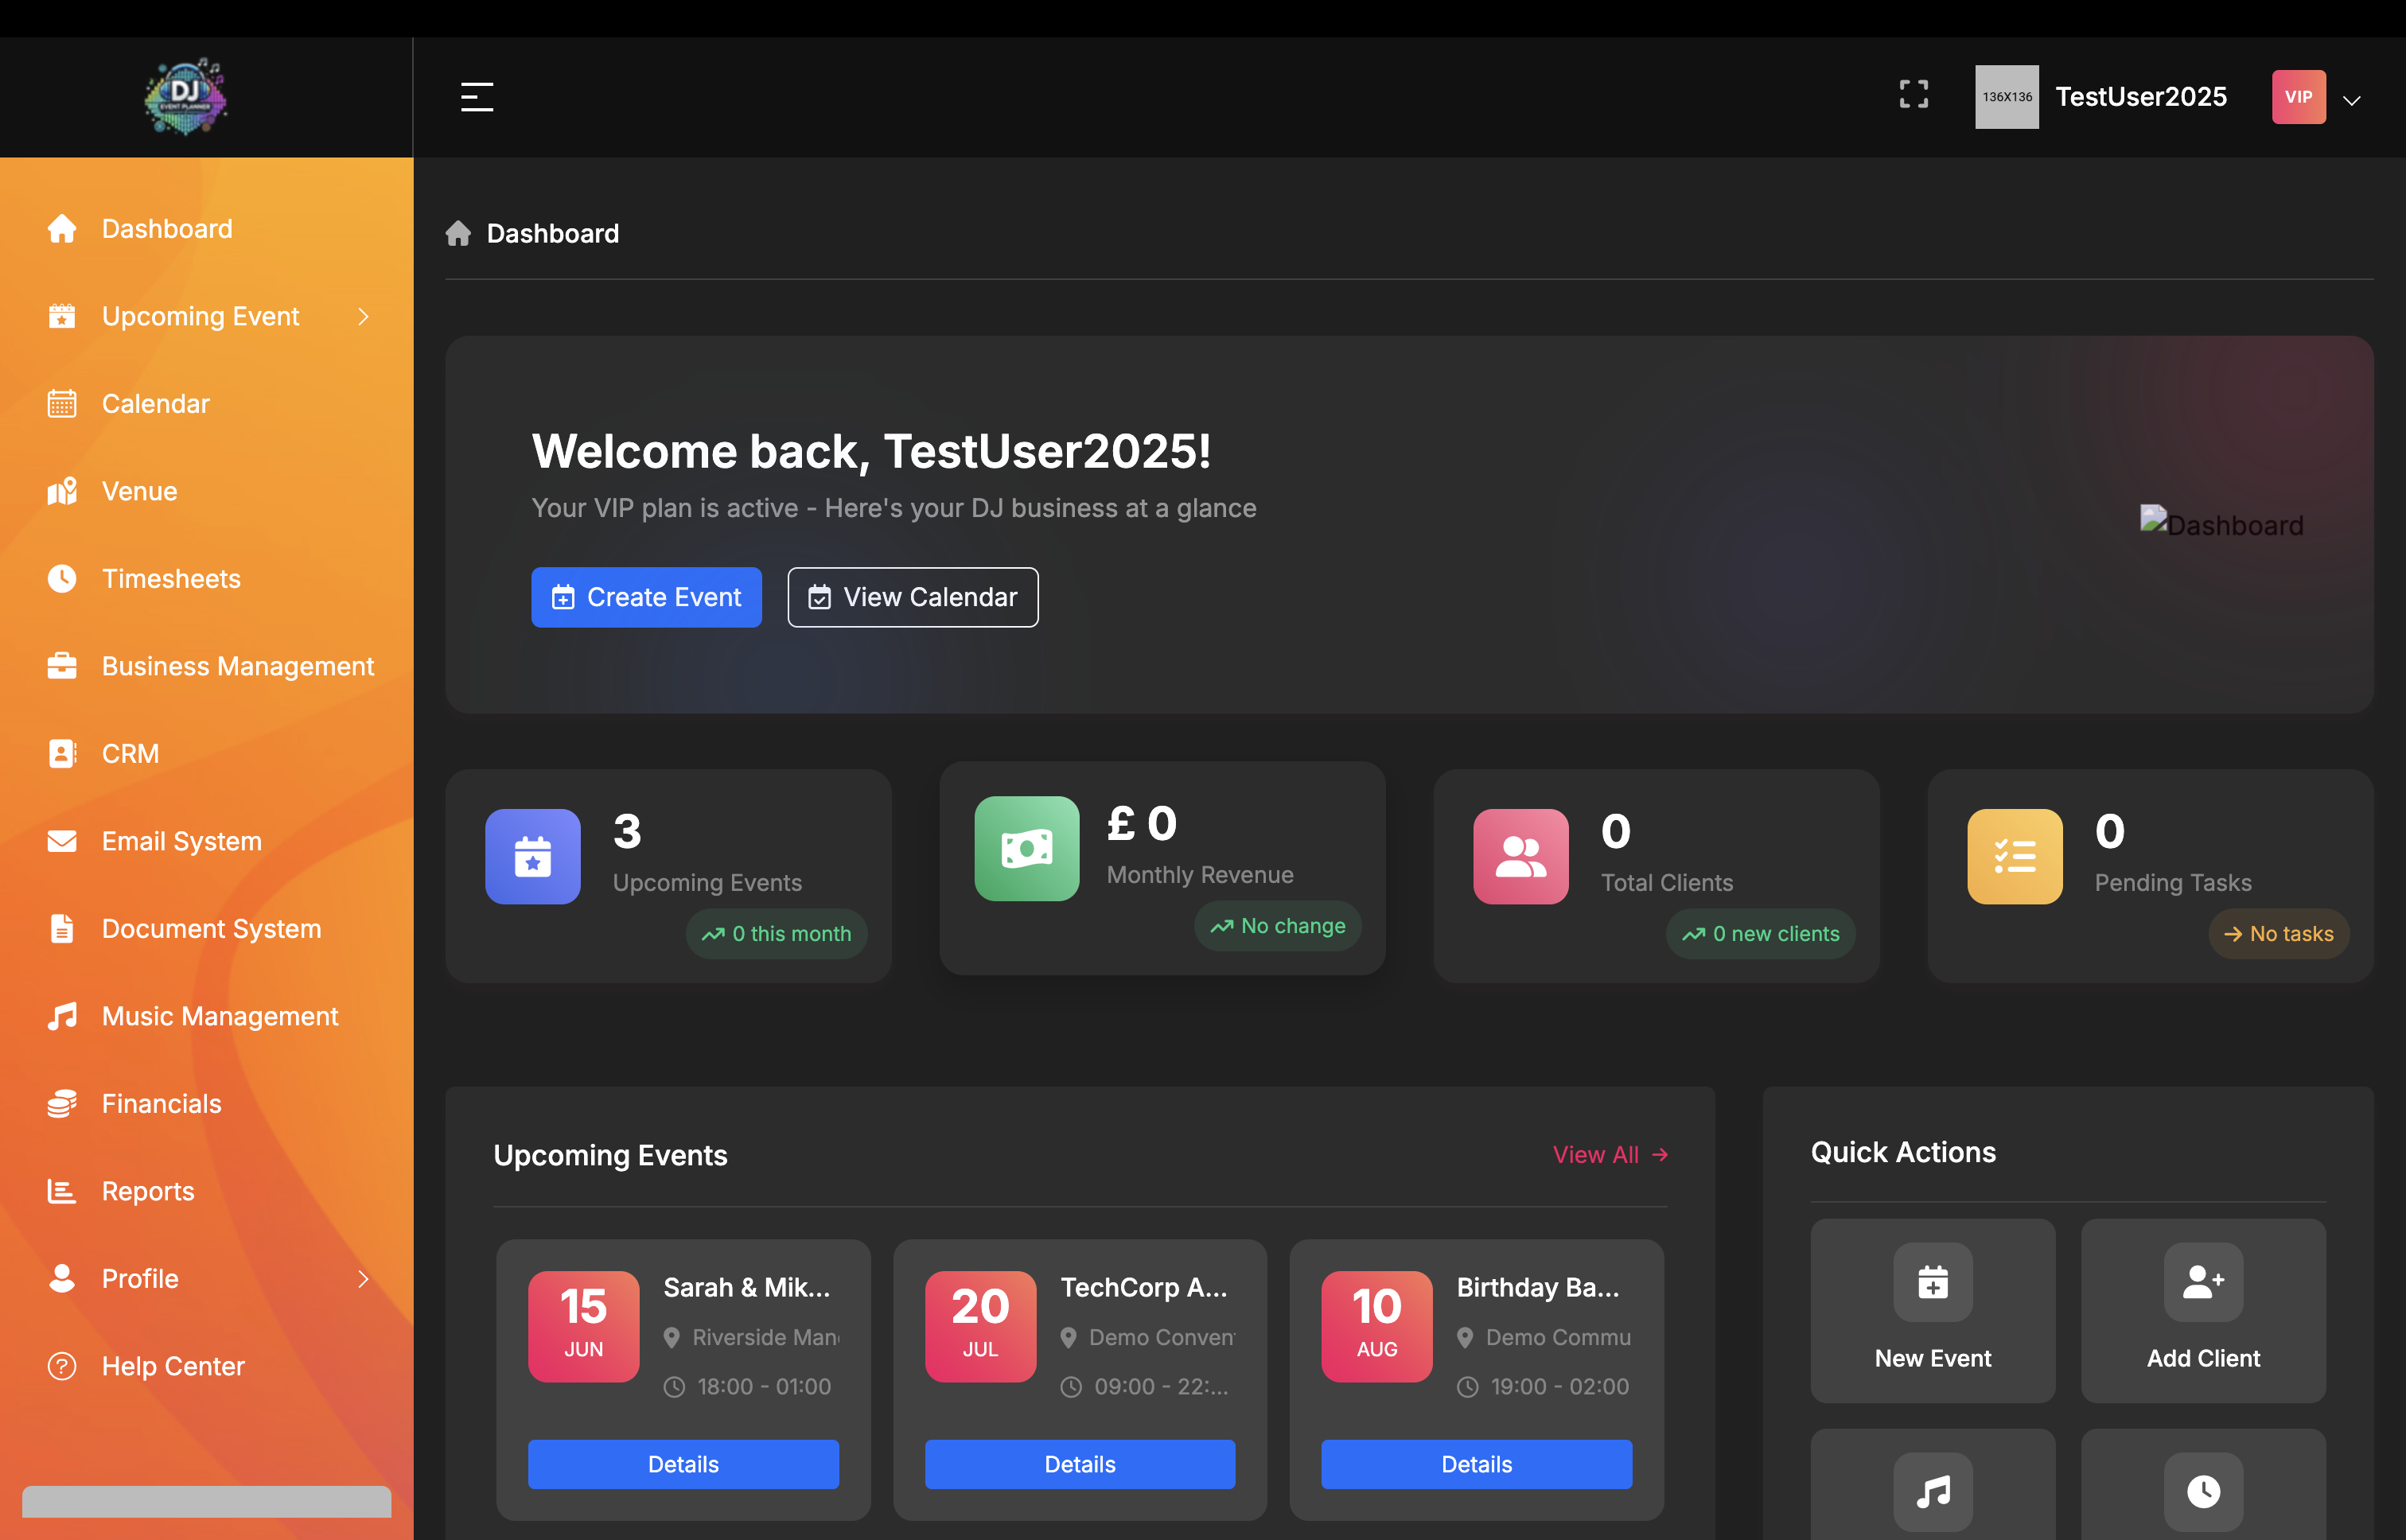
Task: Click the CRM contact card icon
Action: [x=62, y=754]
